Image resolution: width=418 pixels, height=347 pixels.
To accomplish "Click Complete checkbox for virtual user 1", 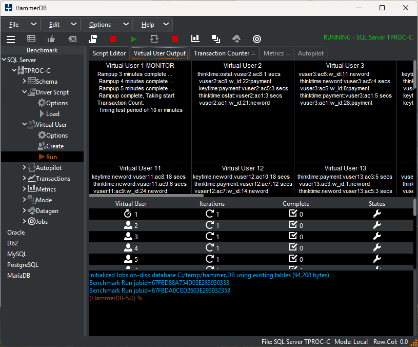I will [x=293, y=214].
